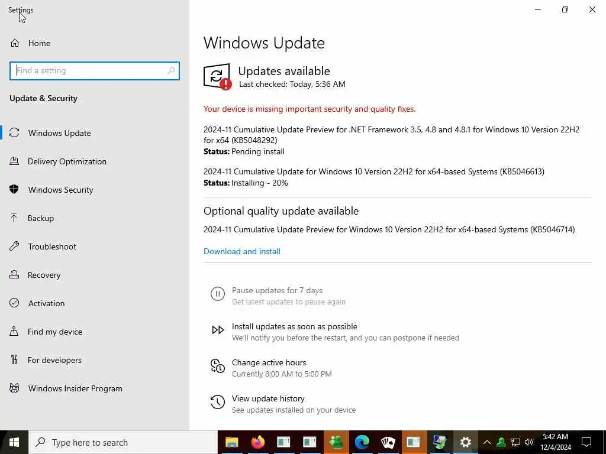The height and width of the screenshot is (454, 606).
Task: Click the green people icon in the taskbar
Action: [336, 442]
